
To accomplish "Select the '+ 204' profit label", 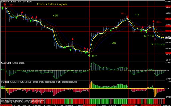I will pos(113,43).
